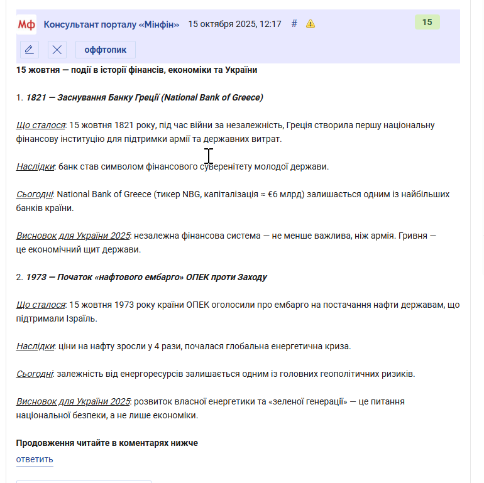Viewport: 484px width, 483px height.
Task: Click the green 15 rating badge
Action: tap(427, 22)
